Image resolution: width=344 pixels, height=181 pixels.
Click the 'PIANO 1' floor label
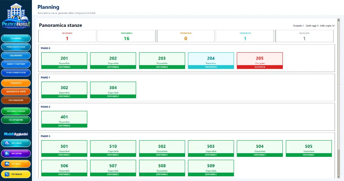45,77
